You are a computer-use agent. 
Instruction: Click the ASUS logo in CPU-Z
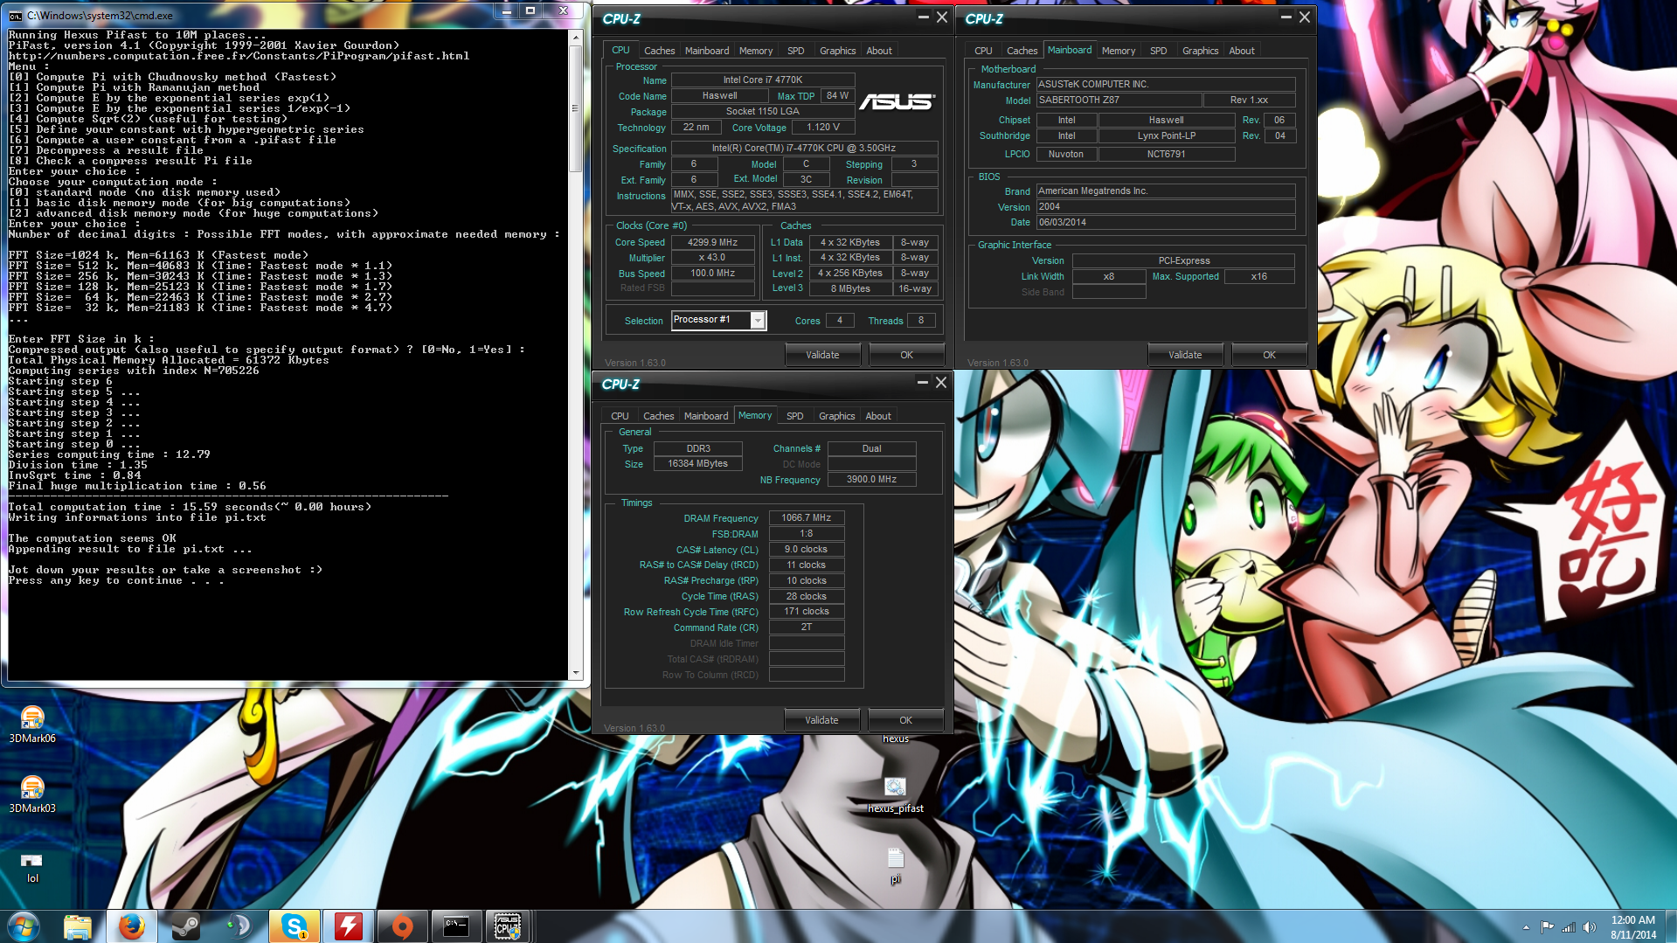pos(897,102)
